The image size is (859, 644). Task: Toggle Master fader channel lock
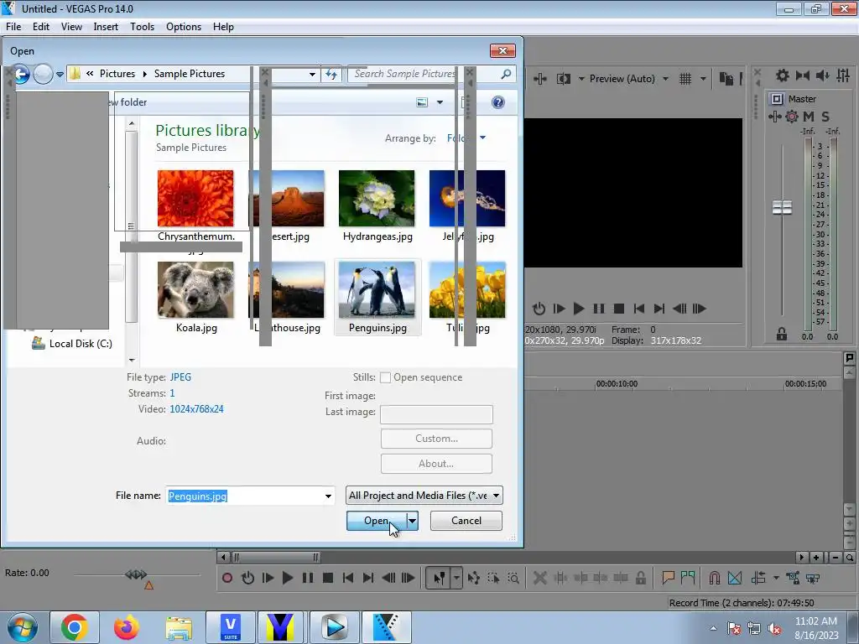coord(782,334)
